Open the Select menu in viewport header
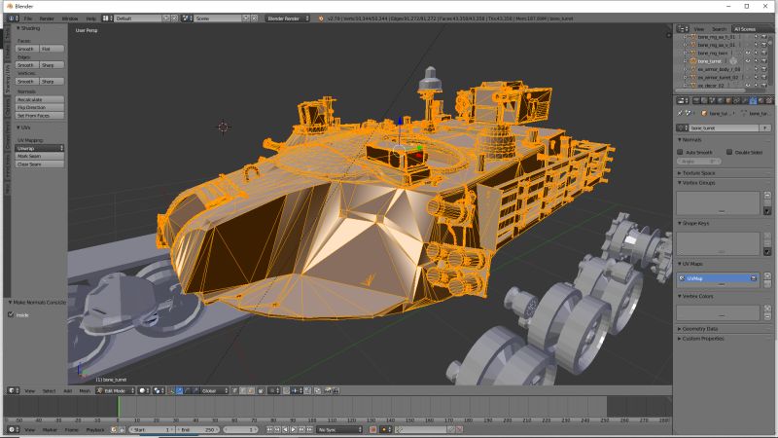Screen dimensions: 778x438 click(x=49, y=391)
